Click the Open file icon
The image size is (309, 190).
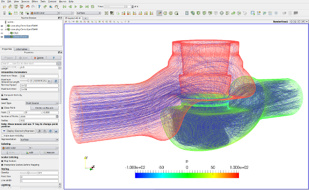[x=4, y=7]
